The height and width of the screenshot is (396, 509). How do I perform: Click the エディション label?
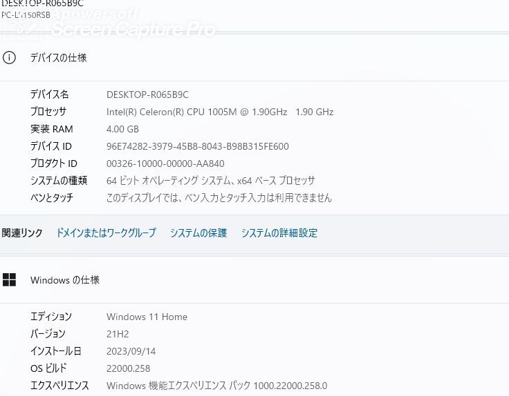tap(51, 317)
